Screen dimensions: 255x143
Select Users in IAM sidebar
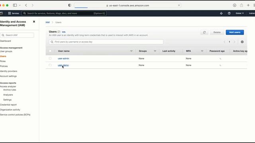pos(3,56)
